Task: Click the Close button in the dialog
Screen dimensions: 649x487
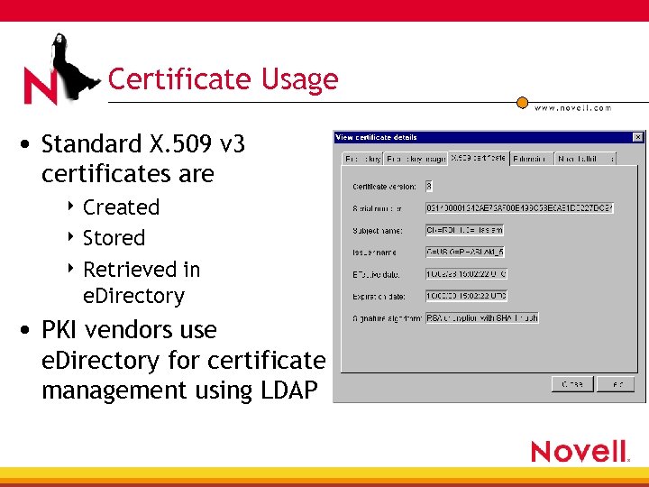Action: click(572, 384)
